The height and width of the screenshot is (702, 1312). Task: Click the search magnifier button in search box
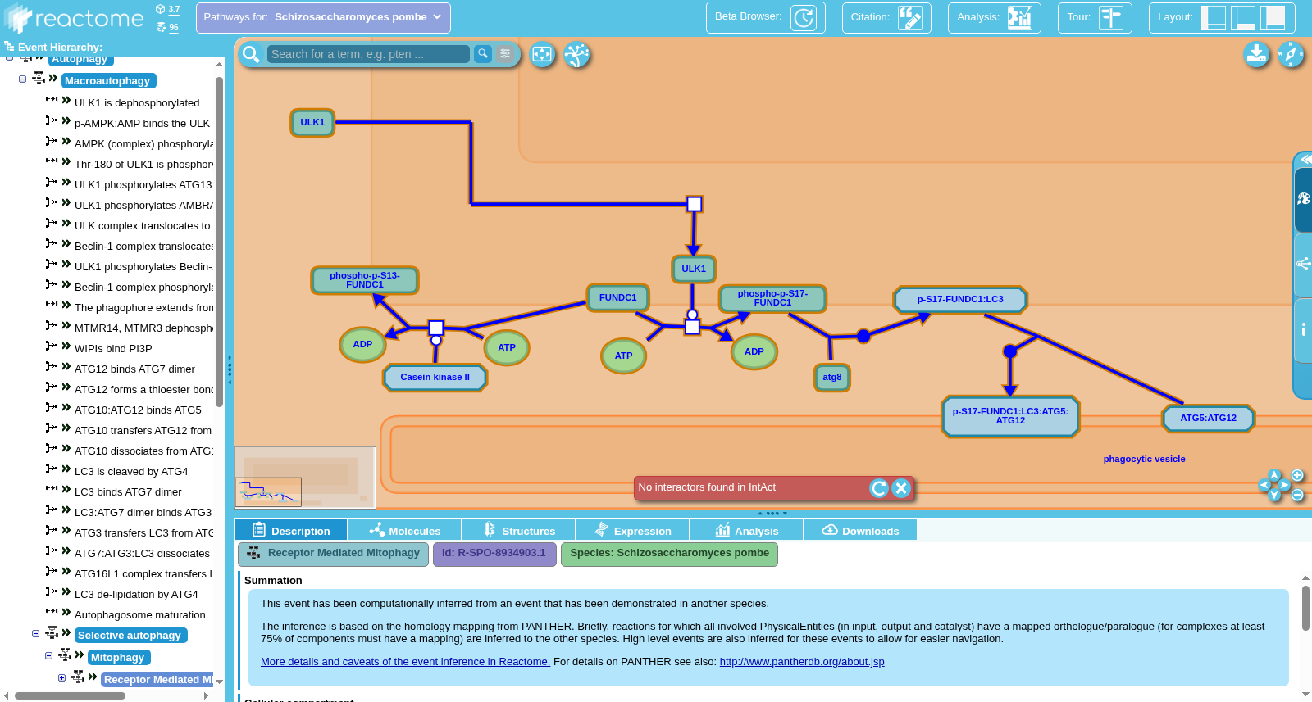[483, 54]
